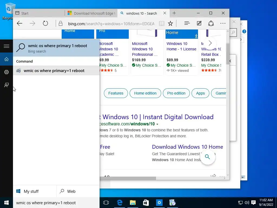Viewport: 277px width, 208px height.
Task: Close the windows 10 - Search tab
Action: [165, 13]
